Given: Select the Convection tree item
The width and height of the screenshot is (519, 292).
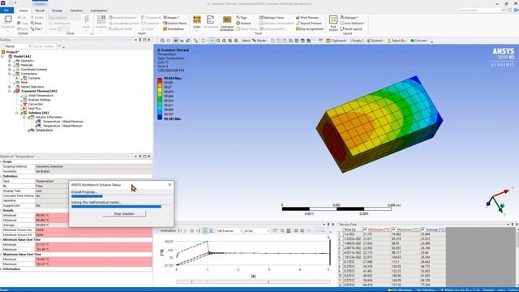Looking at the screenshot, I should pyautogui.click(x=36, y=104).
